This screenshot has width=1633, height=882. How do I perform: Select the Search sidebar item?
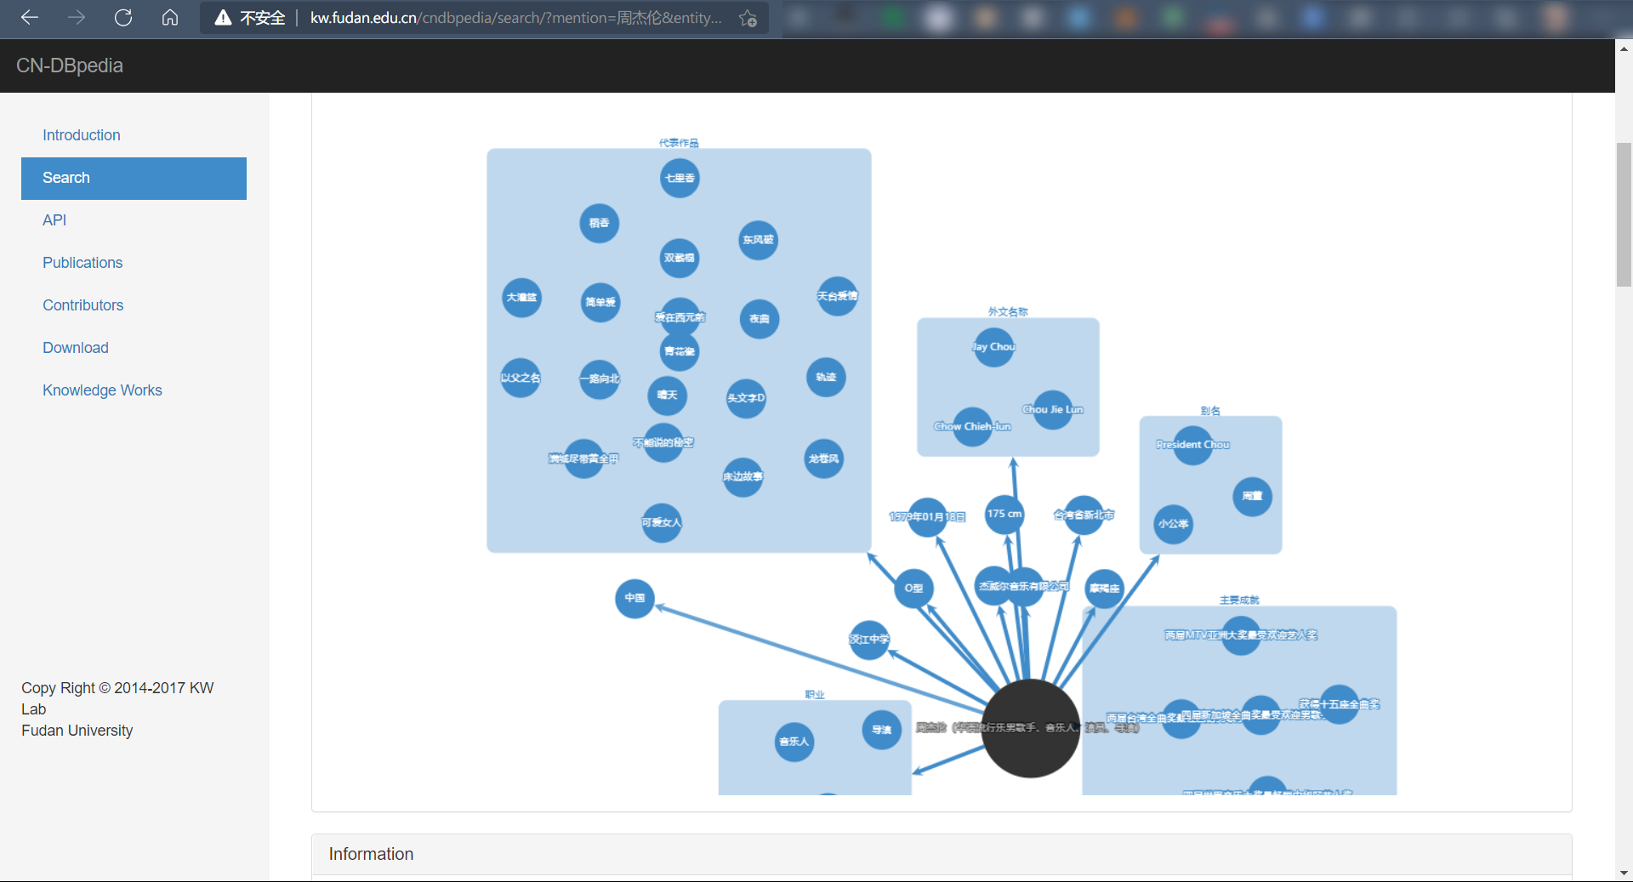[134, 178]
